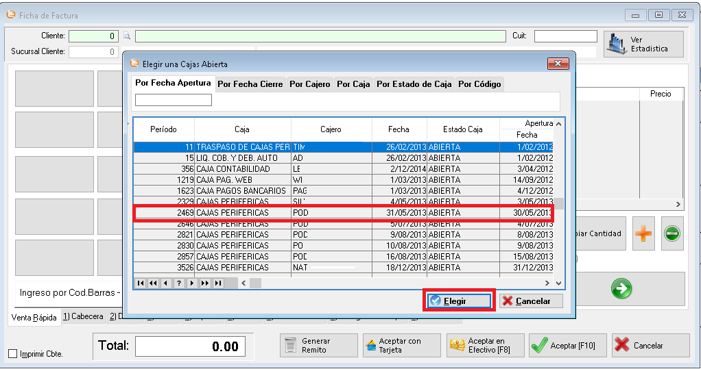This screenshot has height=369, width=701.
Task: Click the orange plus add quantity icon
Action: [643, 233]
